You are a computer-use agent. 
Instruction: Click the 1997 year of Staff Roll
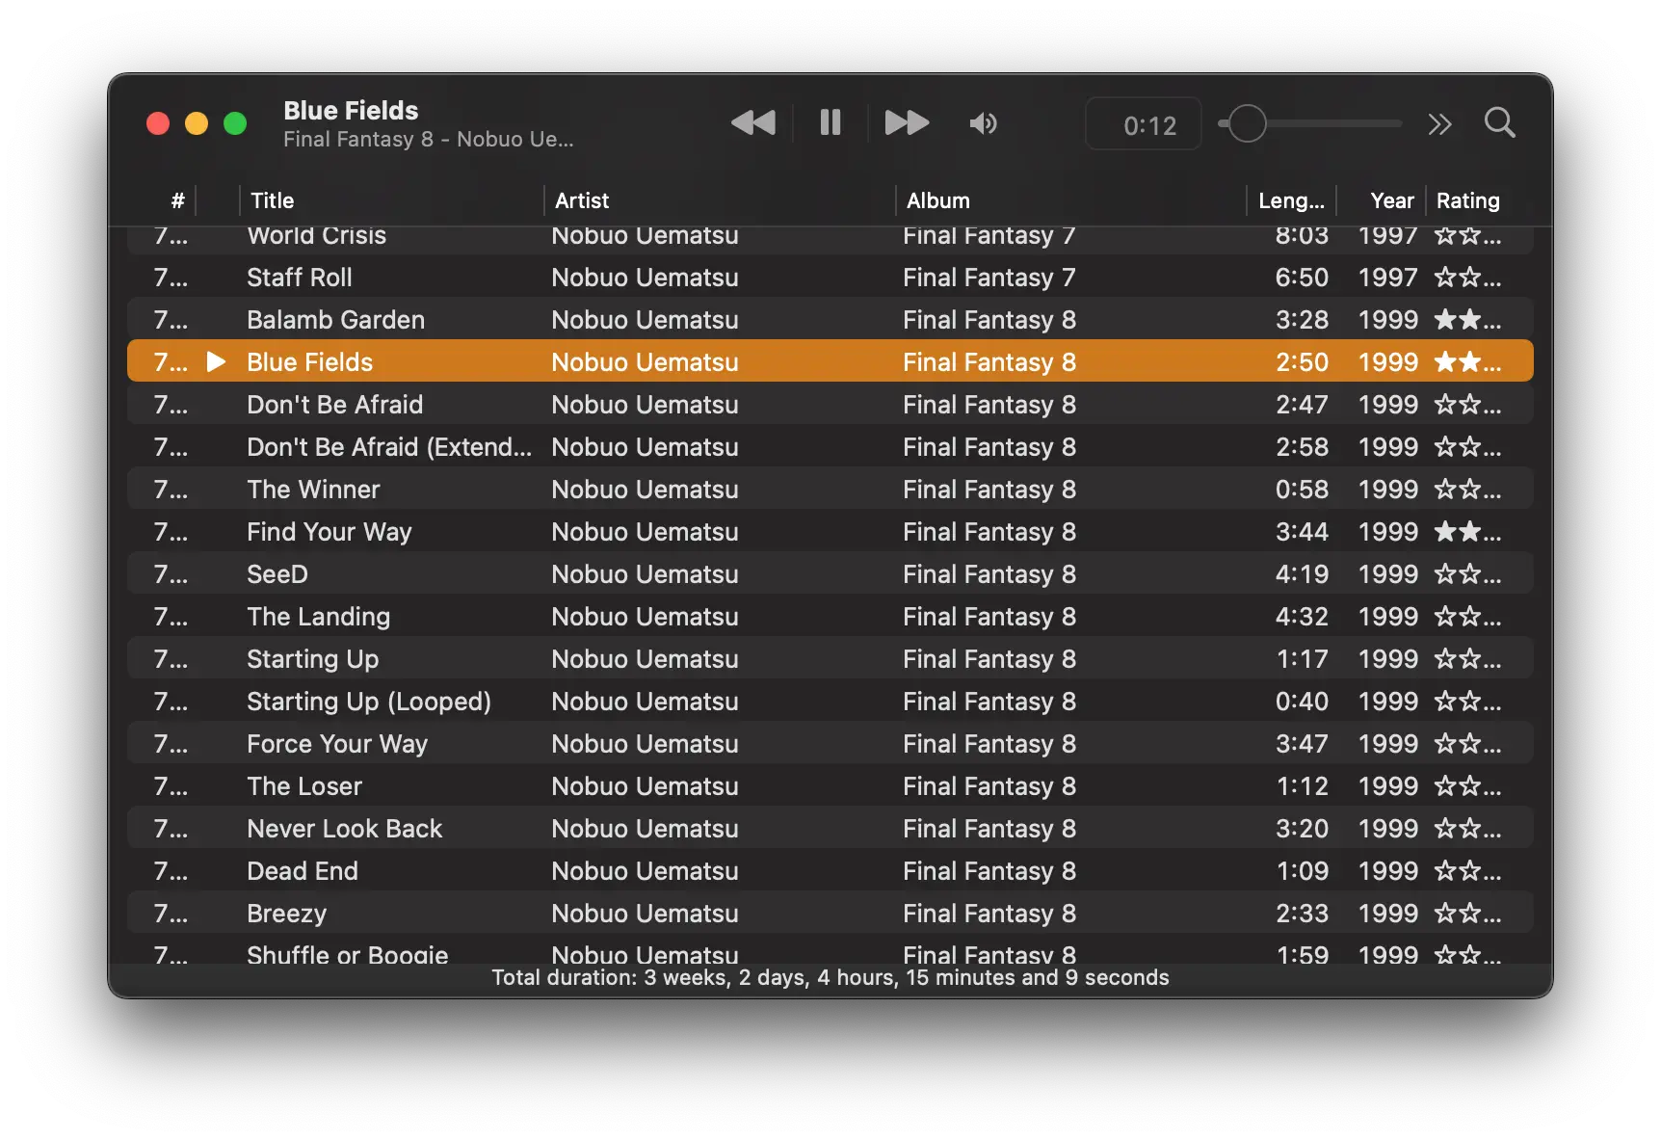[x=1387, y=278]
